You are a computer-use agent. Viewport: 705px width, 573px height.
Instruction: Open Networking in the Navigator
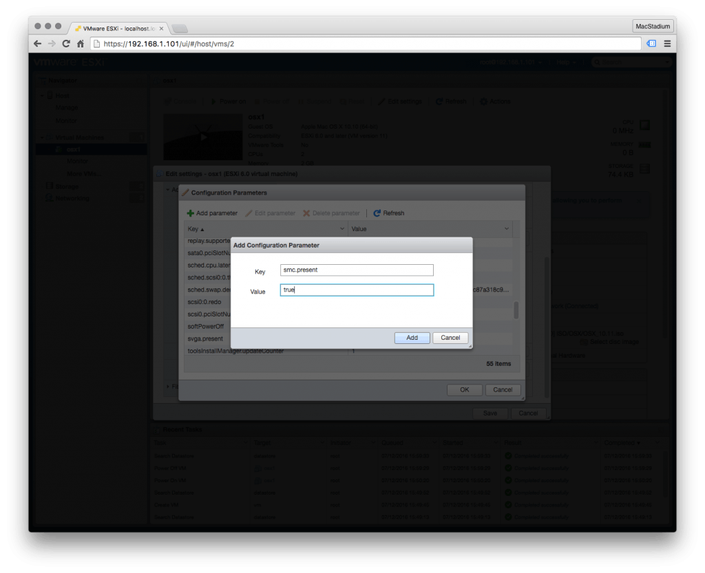click(x=72, y=199)
